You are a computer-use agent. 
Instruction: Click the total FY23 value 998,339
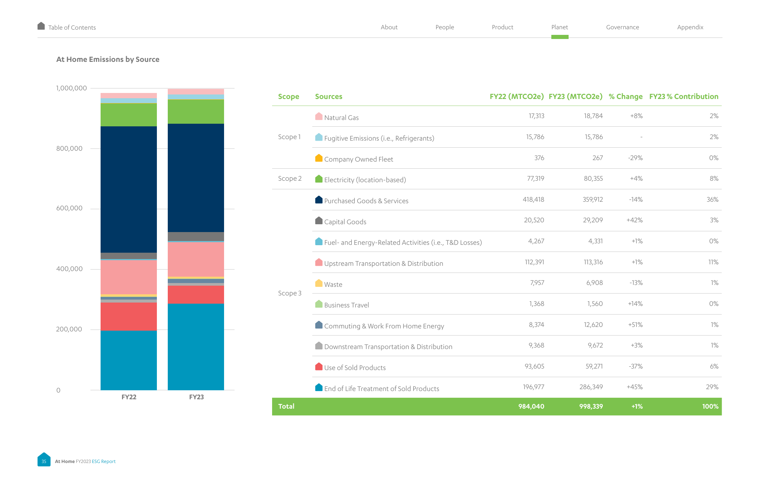pyautogui.click(x=591, y=406)
